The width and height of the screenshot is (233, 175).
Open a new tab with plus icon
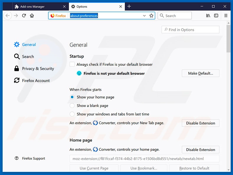coord(129,6)
